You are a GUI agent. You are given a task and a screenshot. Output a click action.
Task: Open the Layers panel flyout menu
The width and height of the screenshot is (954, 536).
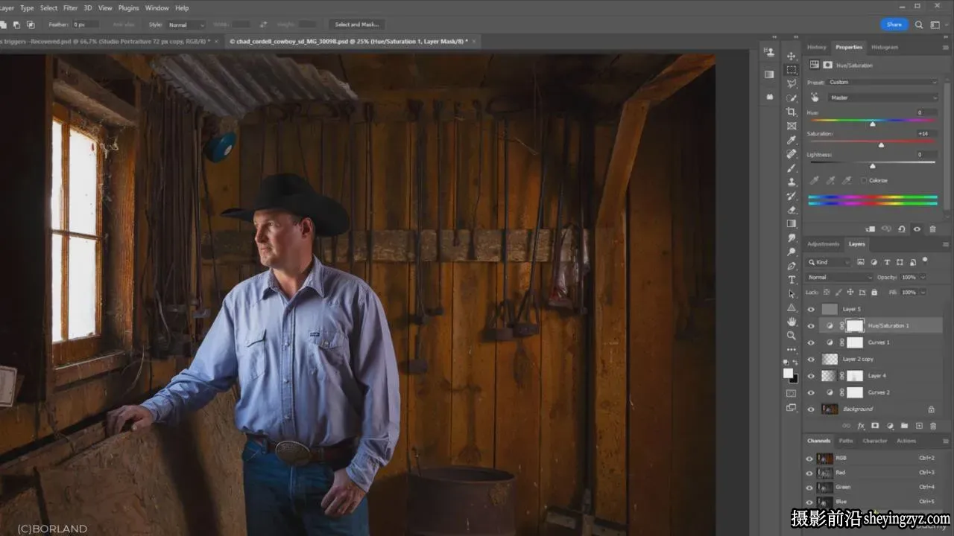946,244
